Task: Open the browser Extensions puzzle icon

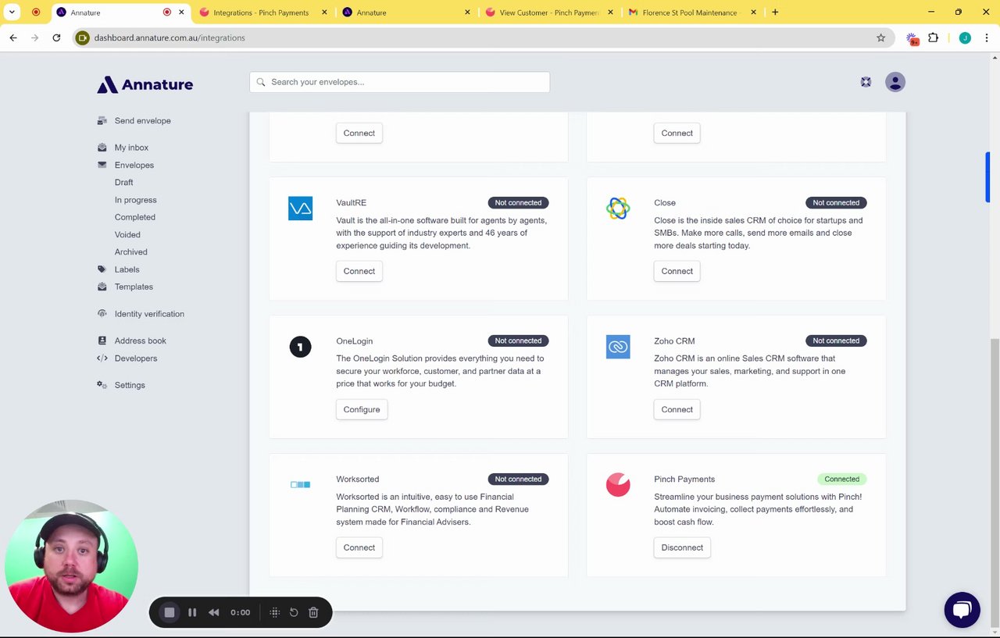Action: 934,37
